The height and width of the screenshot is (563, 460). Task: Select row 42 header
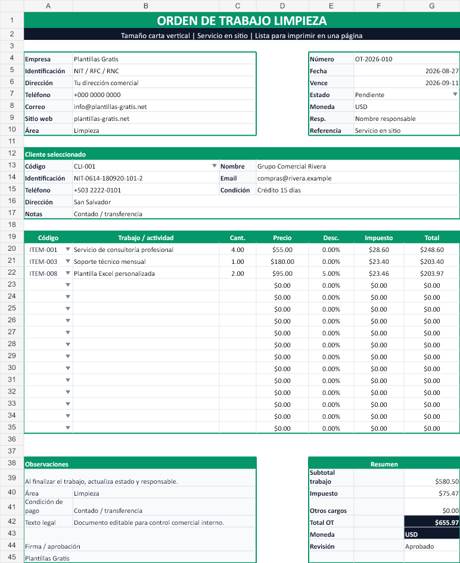coord(12,521)
